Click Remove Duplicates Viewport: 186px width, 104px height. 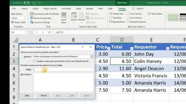tap(41, 18)
